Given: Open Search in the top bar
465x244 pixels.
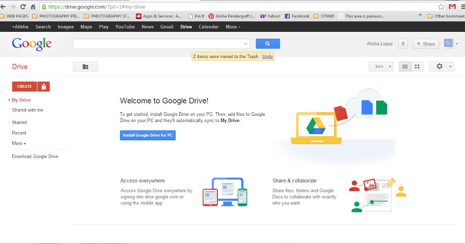Looking at the screenshot, I should [43, 27].
